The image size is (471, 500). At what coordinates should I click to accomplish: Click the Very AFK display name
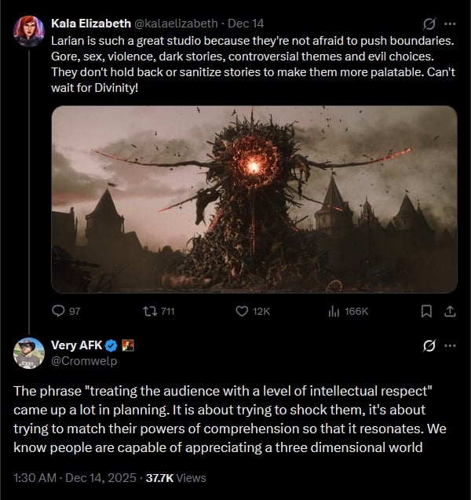(75, 345)
